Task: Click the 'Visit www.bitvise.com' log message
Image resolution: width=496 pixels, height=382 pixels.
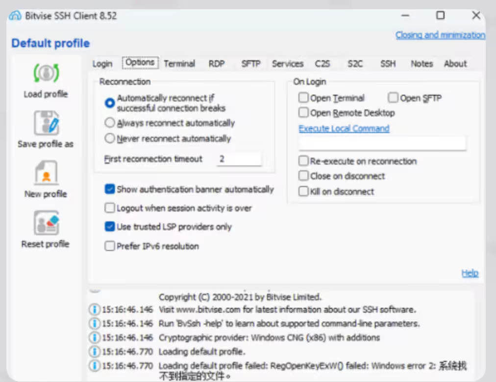Action: click(x=287, y=309)
